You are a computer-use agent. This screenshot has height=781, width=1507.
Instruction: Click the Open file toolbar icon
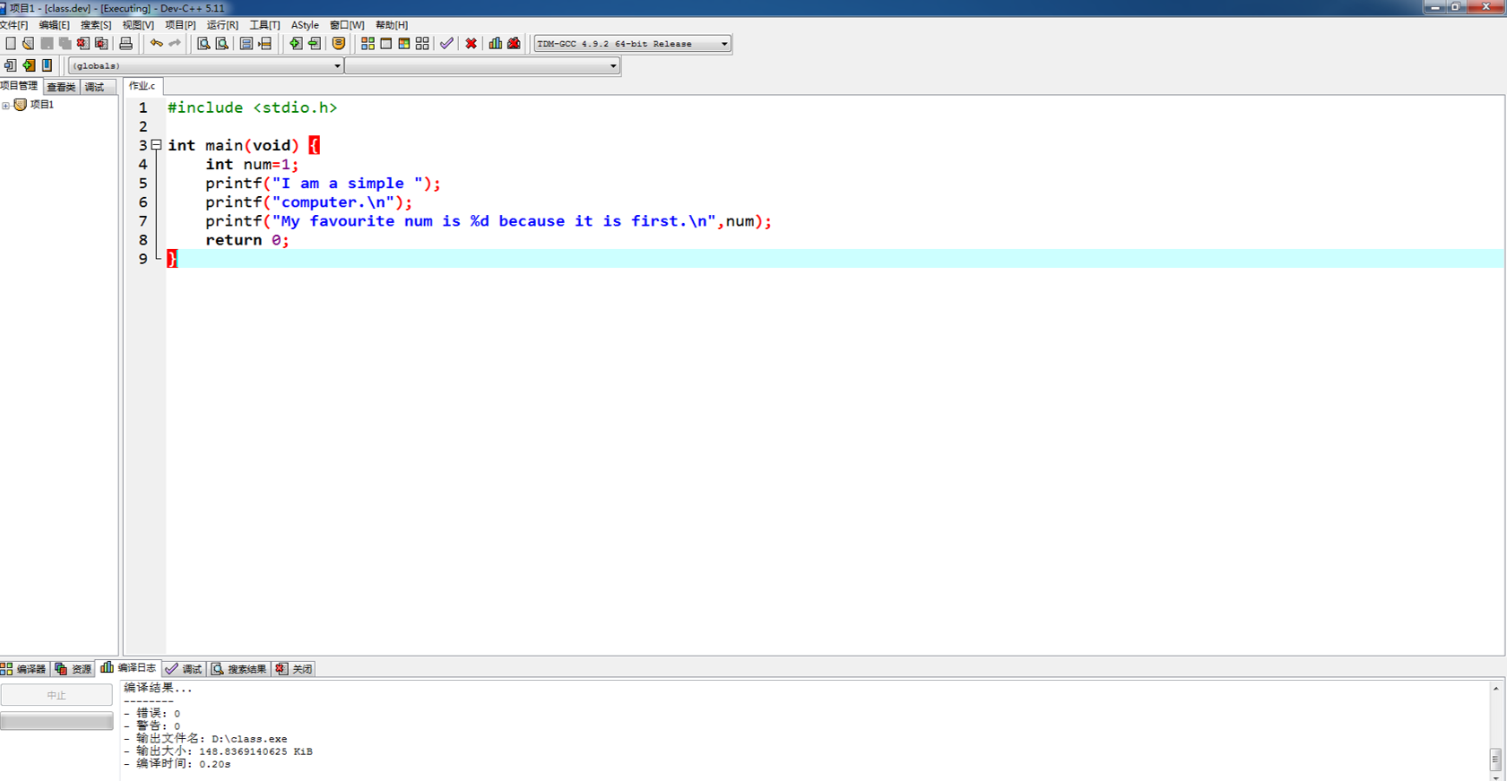28,43
